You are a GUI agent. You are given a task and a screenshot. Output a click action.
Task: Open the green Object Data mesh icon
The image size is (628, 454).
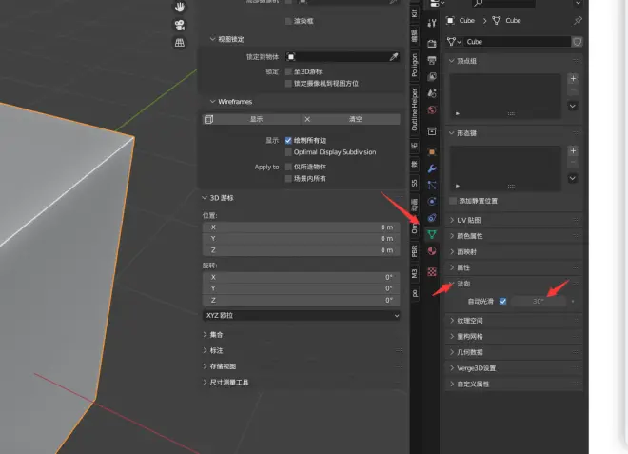click(432, 234)
